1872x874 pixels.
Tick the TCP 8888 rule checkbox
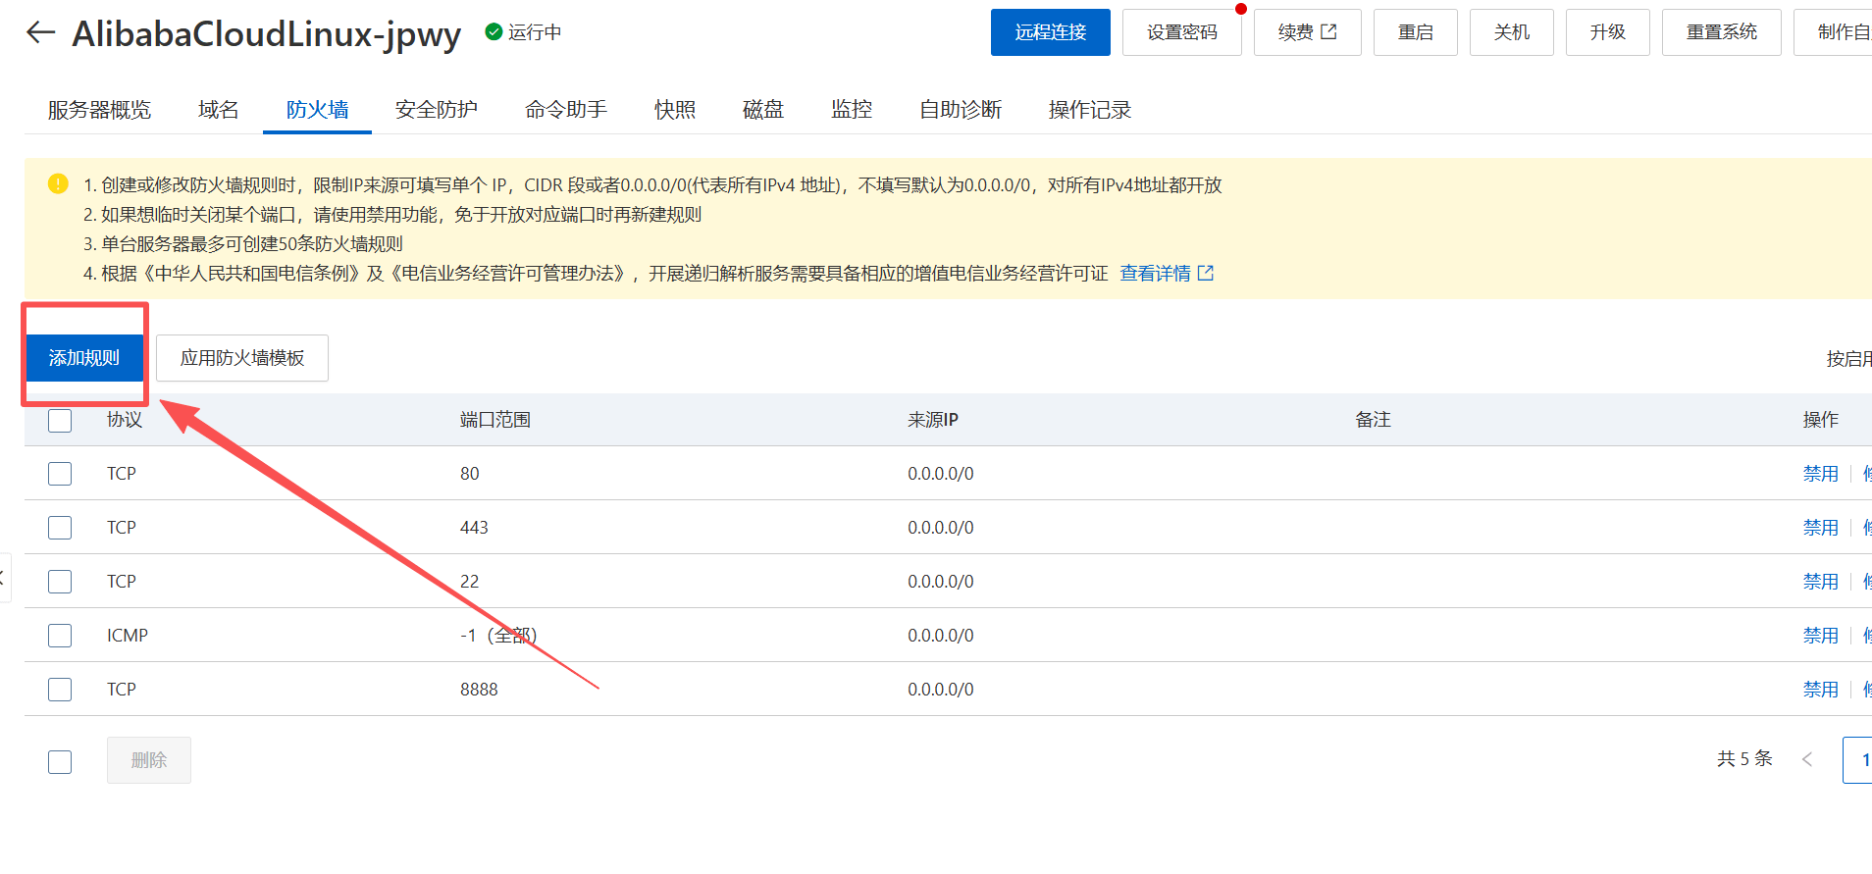pyautogui.click(x=60, y=690)
